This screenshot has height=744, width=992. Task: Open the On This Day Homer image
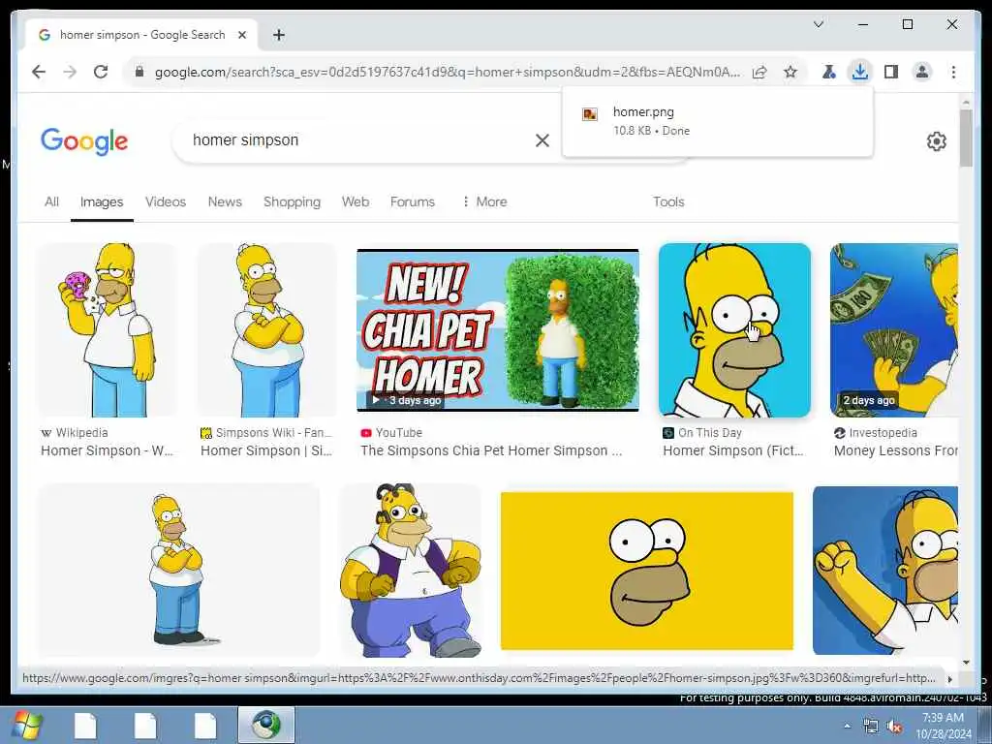[734, 329]
